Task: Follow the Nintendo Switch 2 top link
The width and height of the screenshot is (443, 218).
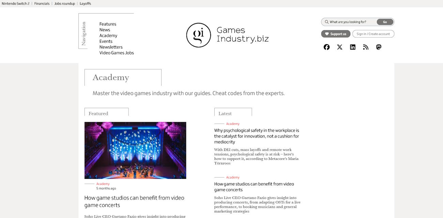Action: point(16,3)
